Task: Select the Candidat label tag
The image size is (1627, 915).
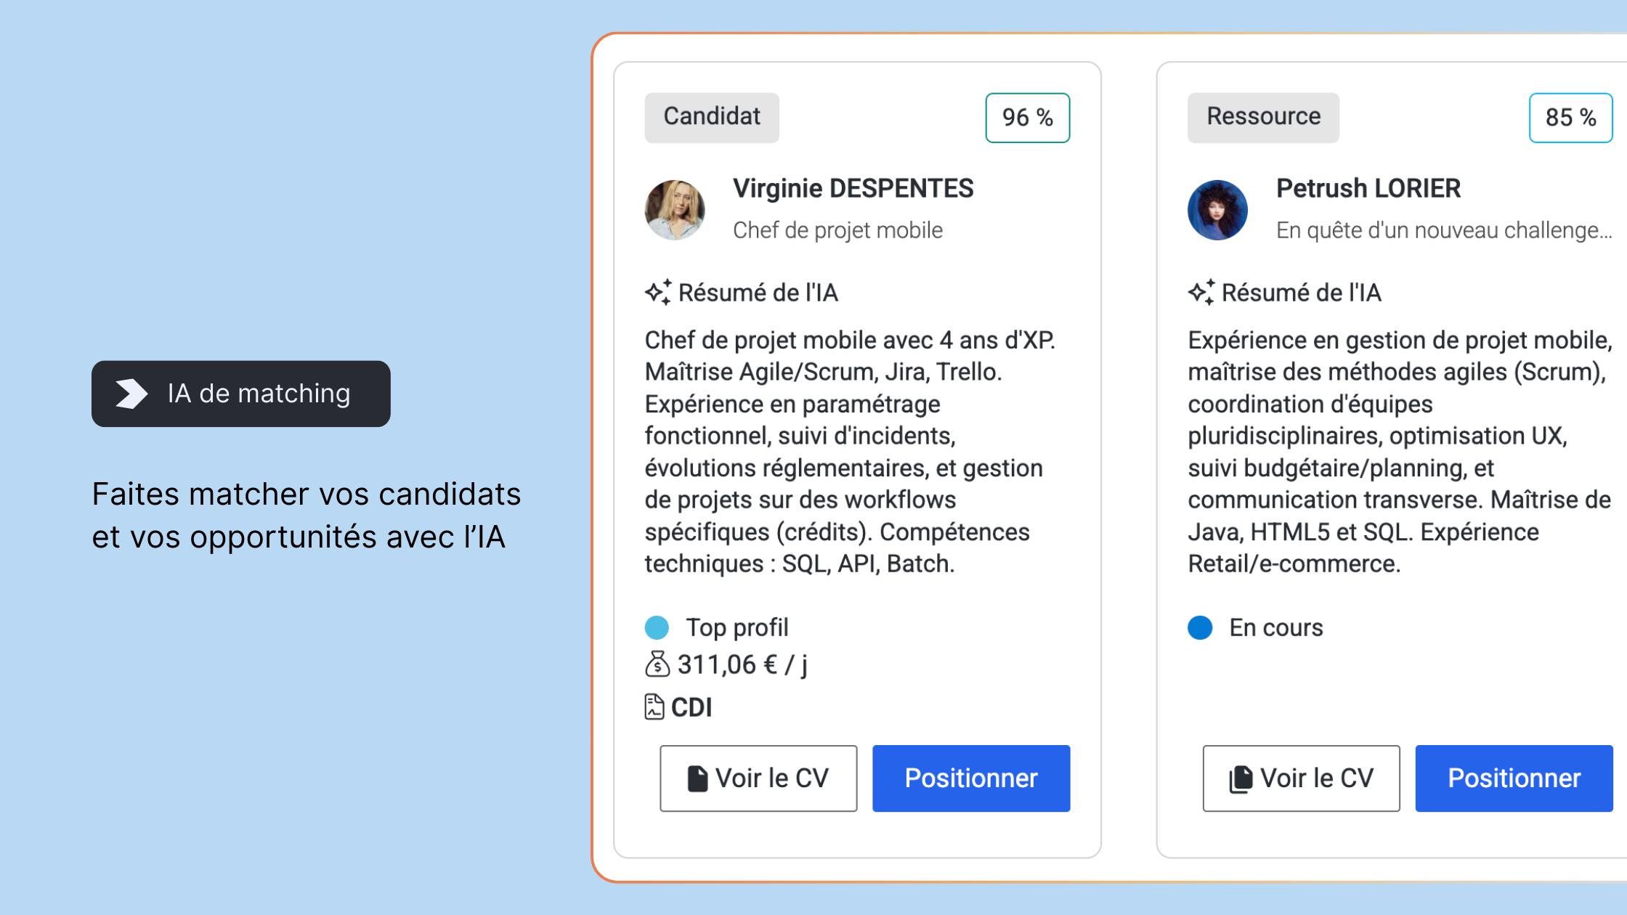Action: click(711, 117)
